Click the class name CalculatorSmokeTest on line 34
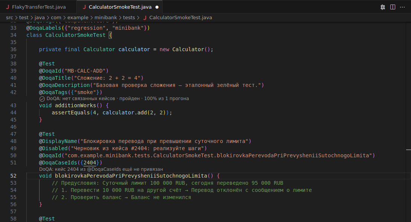Screen dimensions: 411x222 pos(75,35)
